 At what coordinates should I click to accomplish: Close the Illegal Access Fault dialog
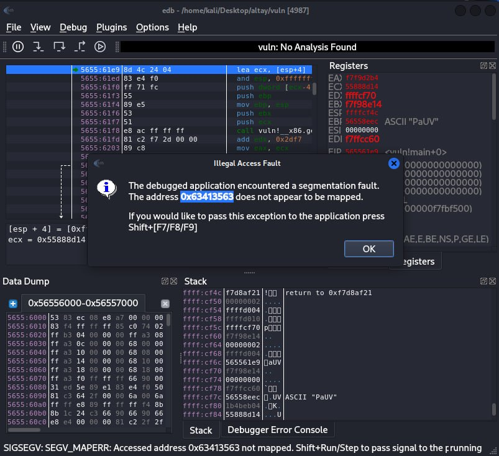click(393, 163)
